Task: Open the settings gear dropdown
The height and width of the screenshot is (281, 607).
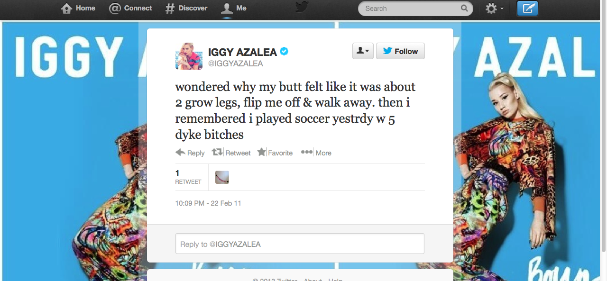Action: (495, 9)
